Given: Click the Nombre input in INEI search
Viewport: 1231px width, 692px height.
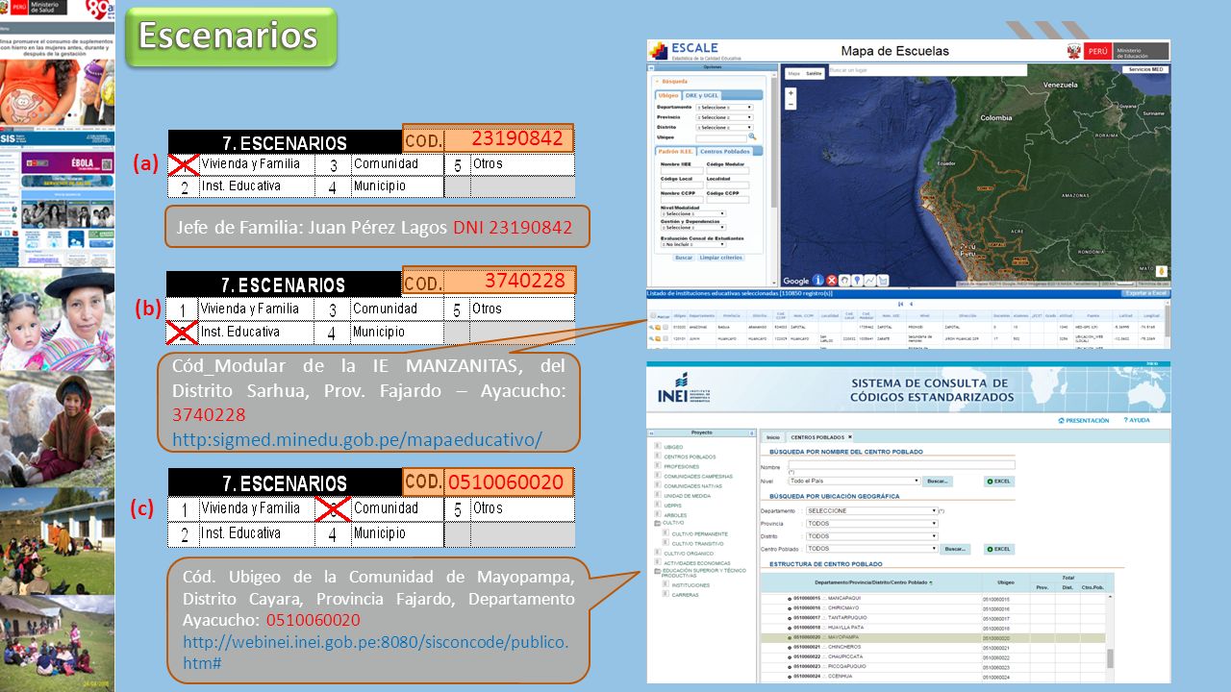Looking at the screenshot, I should [901, 464].
